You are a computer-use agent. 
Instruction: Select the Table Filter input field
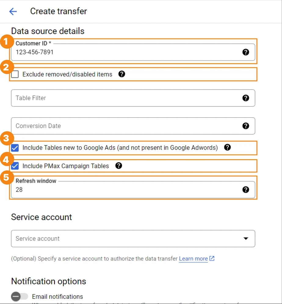coord(133,98)
